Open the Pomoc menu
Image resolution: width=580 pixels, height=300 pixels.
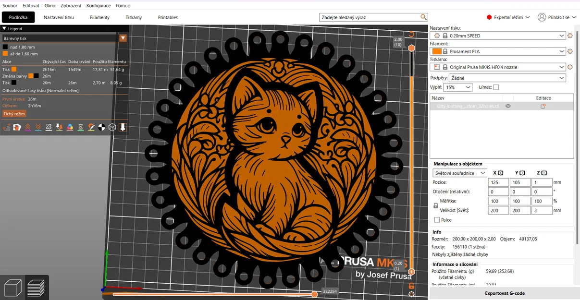pos(123,5)
